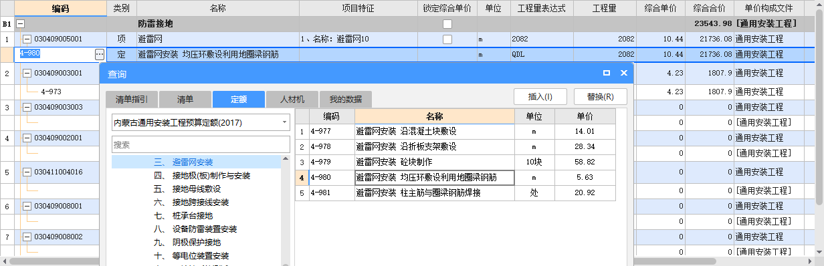Click the 23543.98 total price cell
The image size is (824, 266).
click(x=710, y=24)
